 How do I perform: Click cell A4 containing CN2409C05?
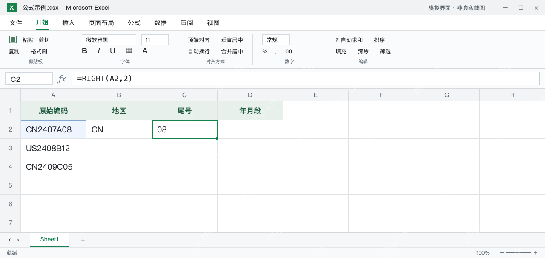[x=53, y=167]
